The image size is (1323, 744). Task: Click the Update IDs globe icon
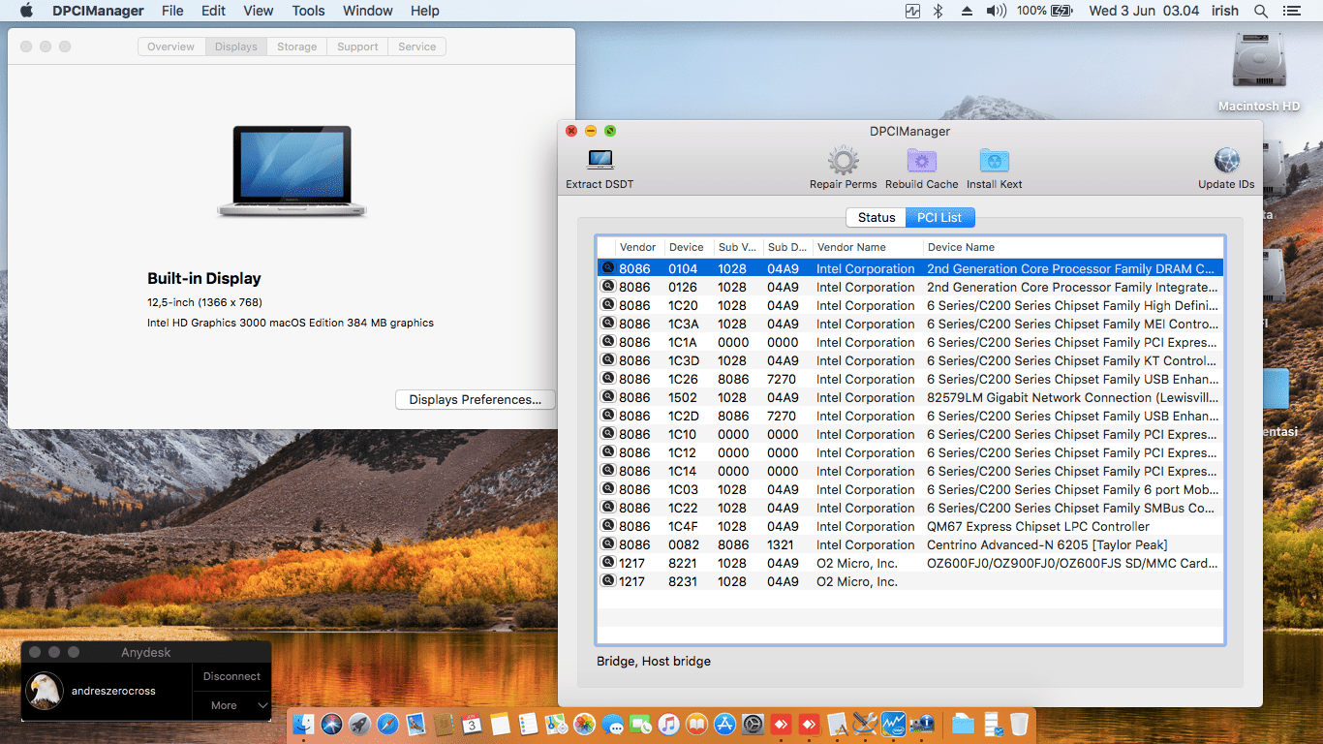tap(1226, 161)
